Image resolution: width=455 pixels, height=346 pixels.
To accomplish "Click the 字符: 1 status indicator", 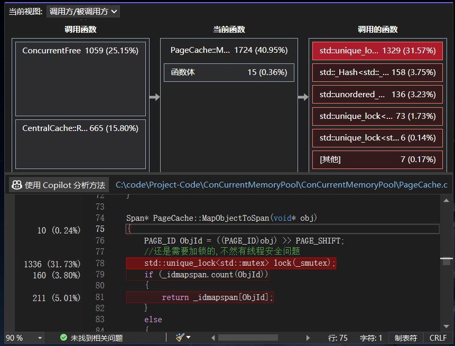I will (371, 338).
